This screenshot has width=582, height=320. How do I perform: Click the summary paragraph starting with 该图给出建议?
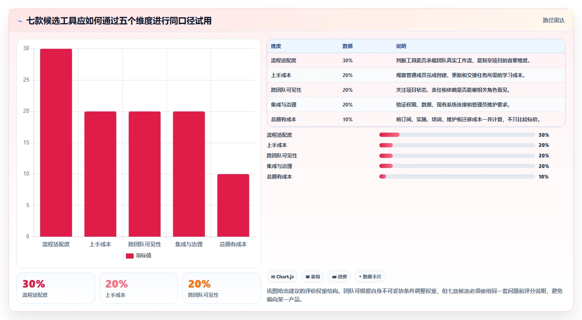point(415,296)
